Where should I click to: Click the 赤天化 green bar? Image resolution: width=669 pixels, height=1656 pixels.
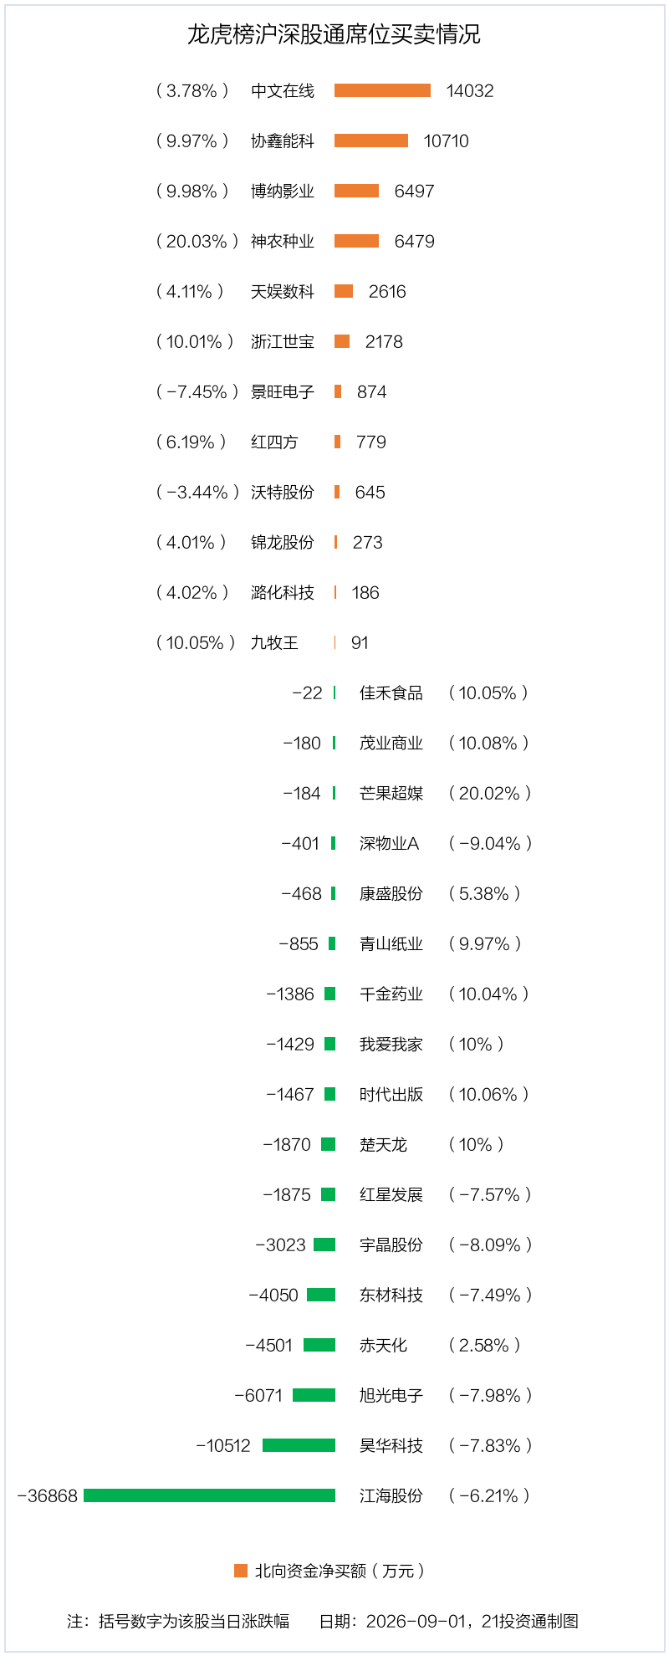[x=319, y=1345]
